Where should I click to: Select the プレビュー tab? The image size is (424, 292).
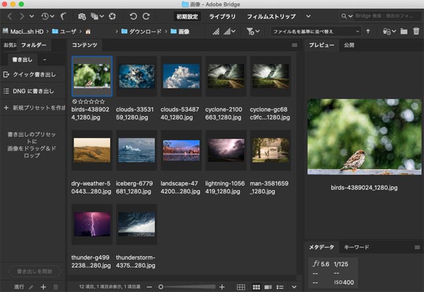[x=321, y=45]
